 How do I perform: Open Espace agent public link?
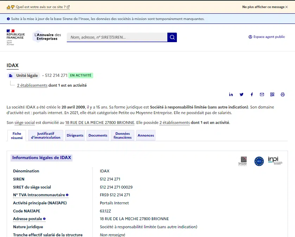267,37
